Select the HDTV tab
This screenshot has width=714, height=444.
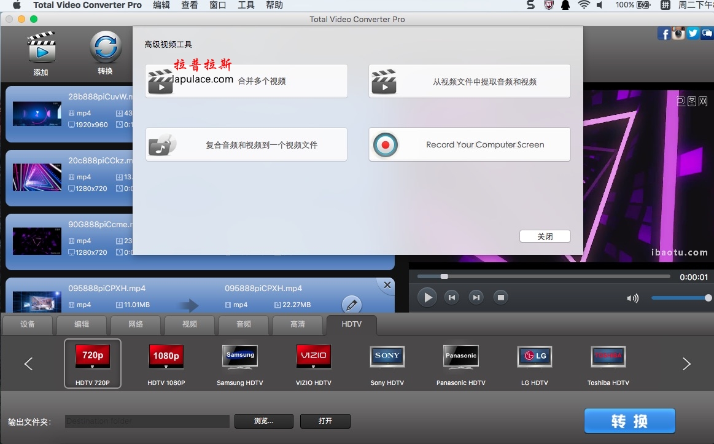coord(352,324)
